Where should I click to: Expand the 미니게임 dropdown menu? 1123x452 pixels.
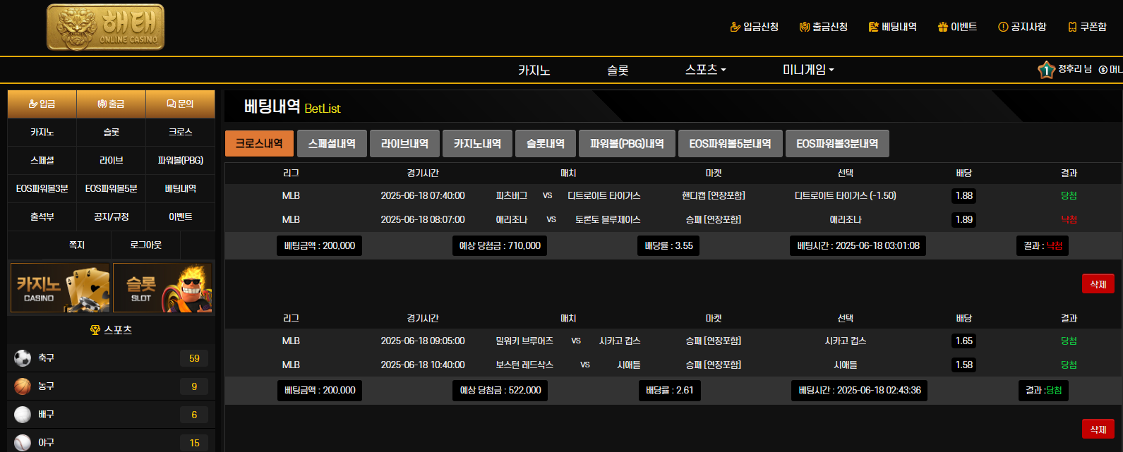click(808, 70)
